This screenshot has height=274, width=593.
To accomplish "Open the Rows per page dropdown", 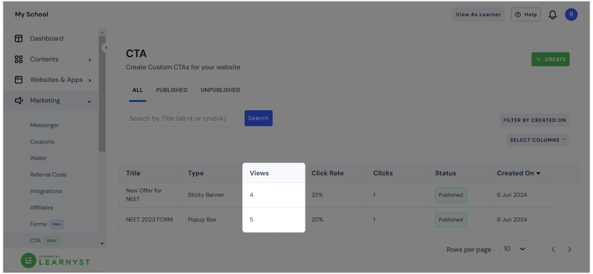I will pyautogui.click(x=515, y=248).
